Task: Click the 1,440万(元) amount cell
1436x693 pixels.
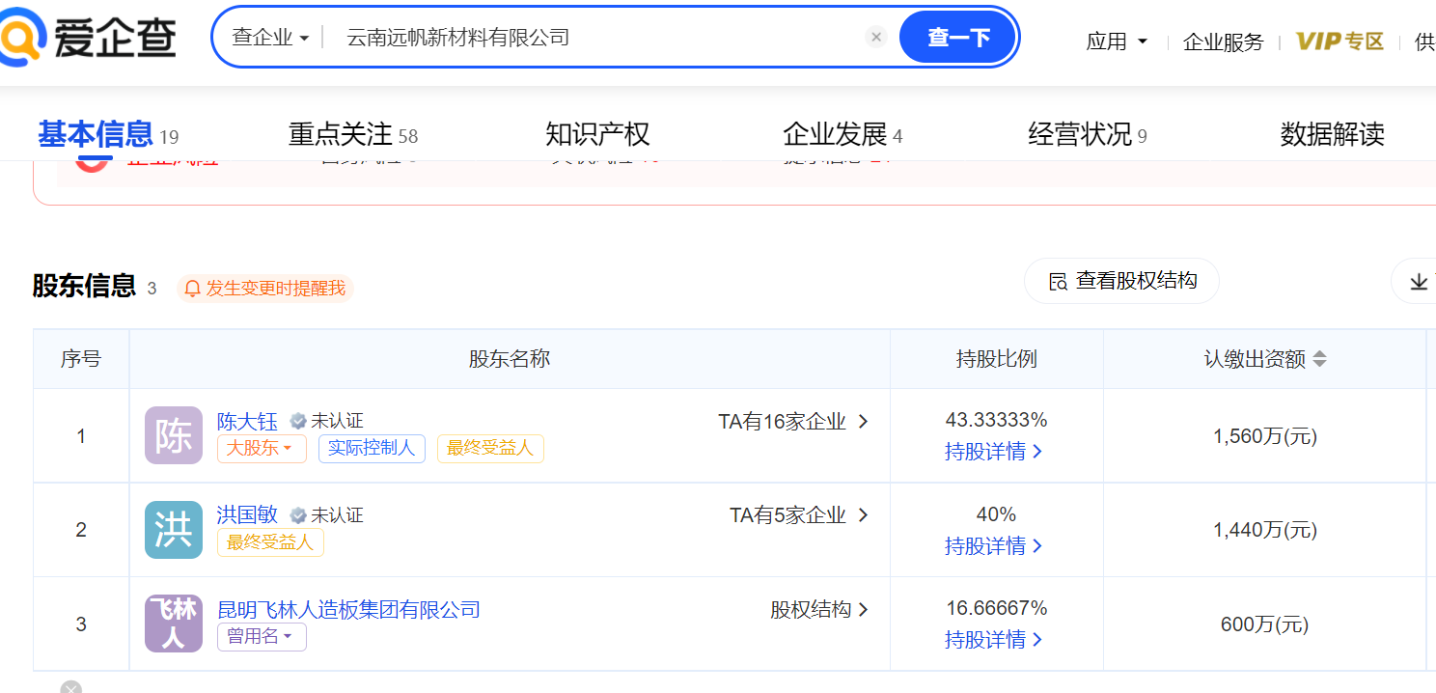Action: (x=1264, y=530)
